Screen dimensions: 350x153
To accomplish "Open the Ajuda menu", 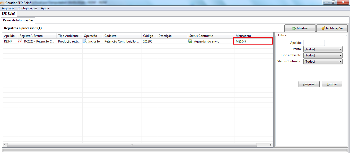I will 45,8.
